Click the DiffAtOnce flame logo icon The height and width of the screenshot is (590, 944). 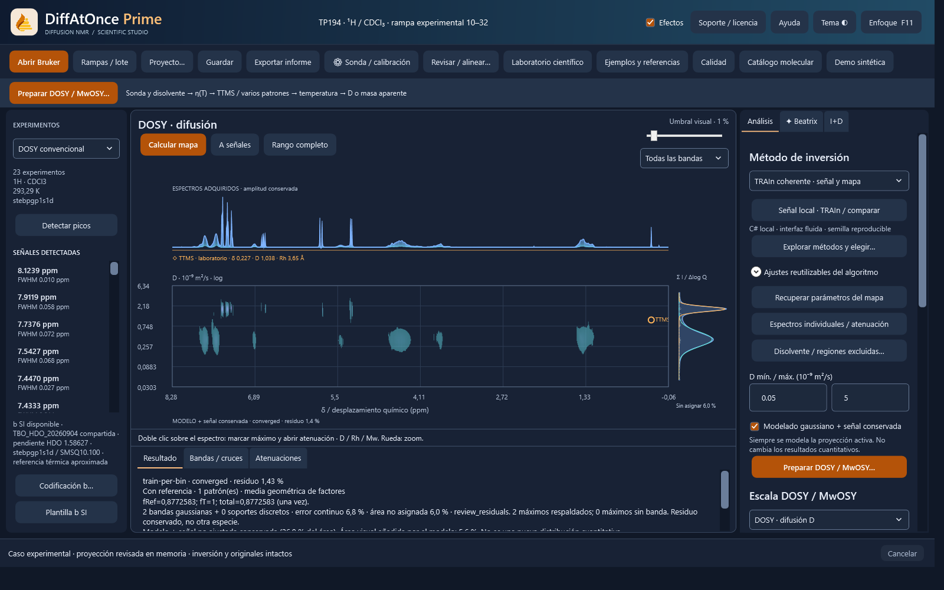pos(24,22)
